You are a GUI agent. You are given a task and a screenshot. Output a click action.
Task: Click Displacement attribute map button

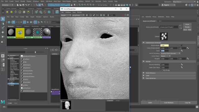pyautogui.click(x=182, y=45)
